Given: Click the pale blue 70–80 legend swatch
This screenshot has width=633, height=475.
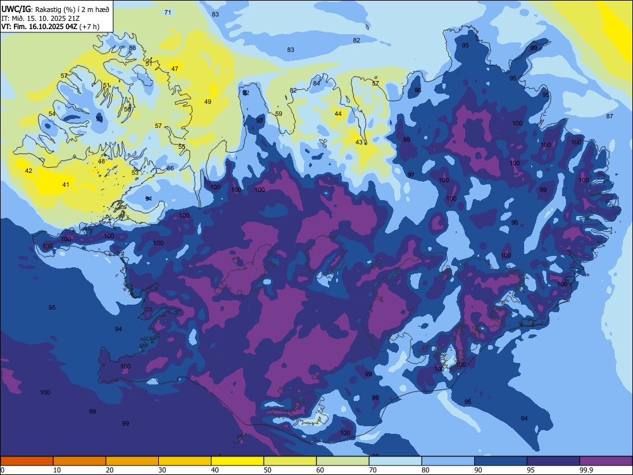Looking at the screenshot, I should (x=395, y=461).
